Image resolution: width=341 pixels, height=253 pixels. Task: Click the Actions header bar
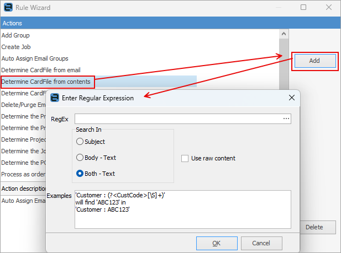170,23
